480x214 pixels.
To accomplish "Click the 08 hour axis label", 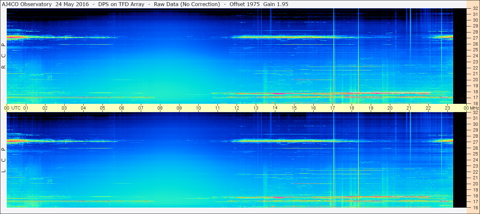I will (160, 108).
